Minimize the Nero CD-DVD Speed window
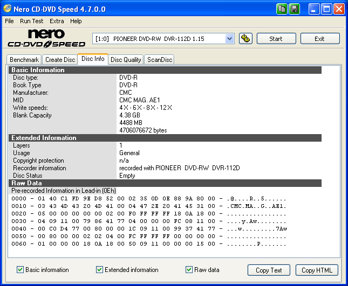This screenshot has width=348, height=286. point(315,9)
